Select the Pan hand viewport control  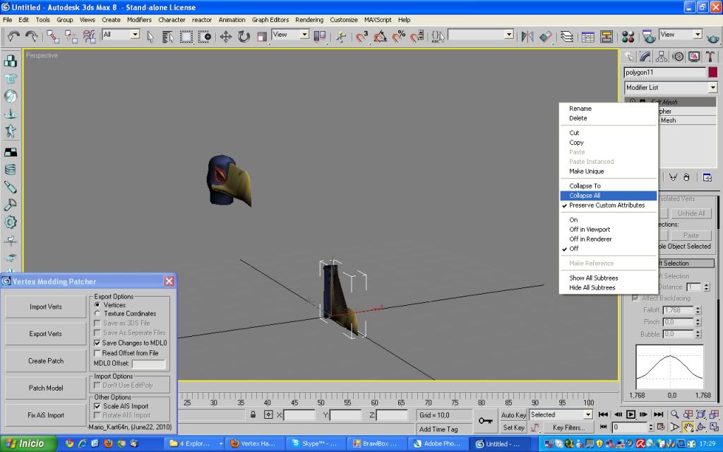(x=688, y=427)
